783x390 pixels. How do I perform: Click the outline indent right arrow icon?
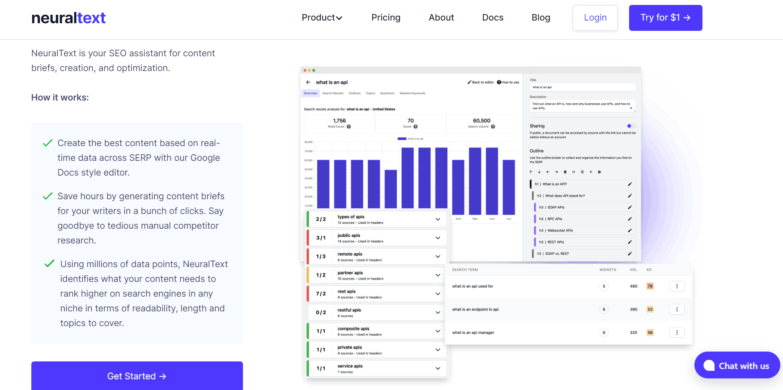pos(557,172)
